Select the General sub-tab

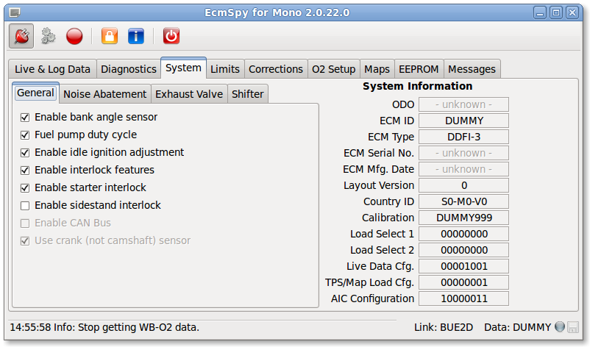(36, 93)
